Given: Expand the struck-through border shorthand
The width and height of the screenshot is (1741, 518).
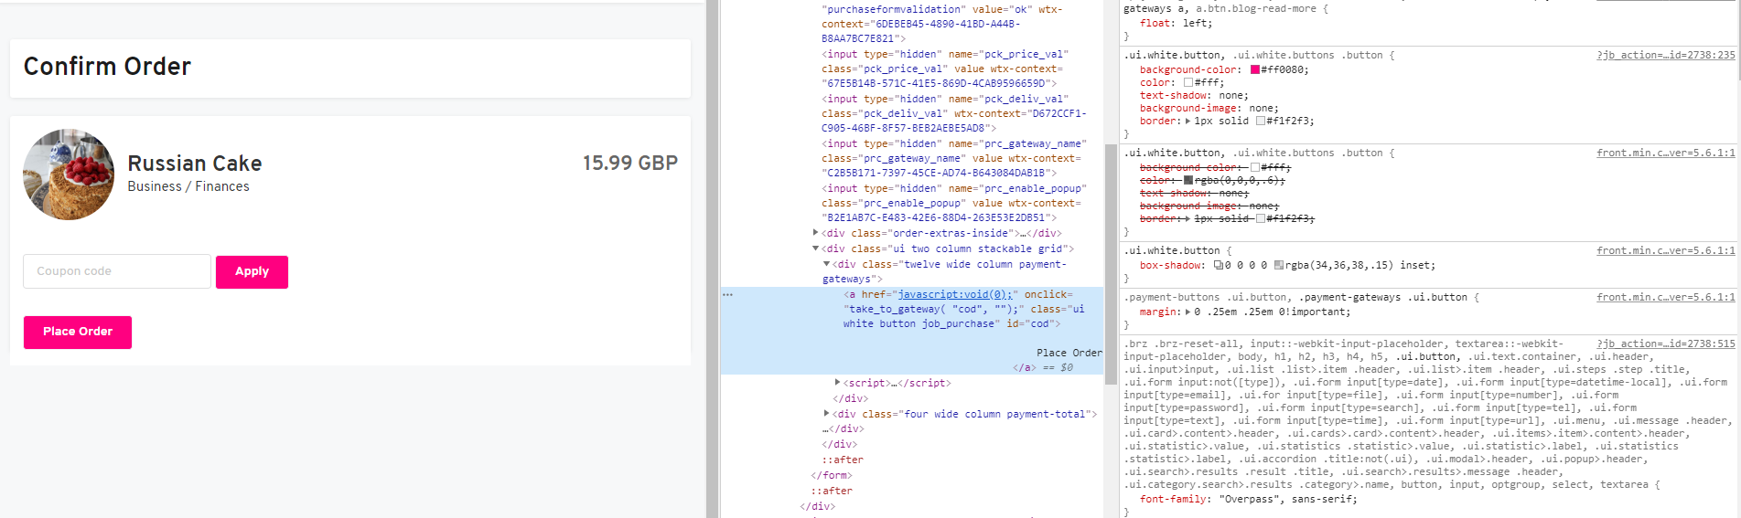Looking at the screenshot, I should pos(1188,218).
